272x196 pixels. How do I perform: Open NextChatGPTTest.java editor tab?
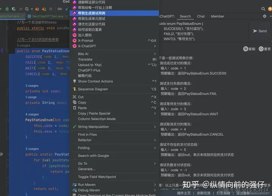[48, 16]
